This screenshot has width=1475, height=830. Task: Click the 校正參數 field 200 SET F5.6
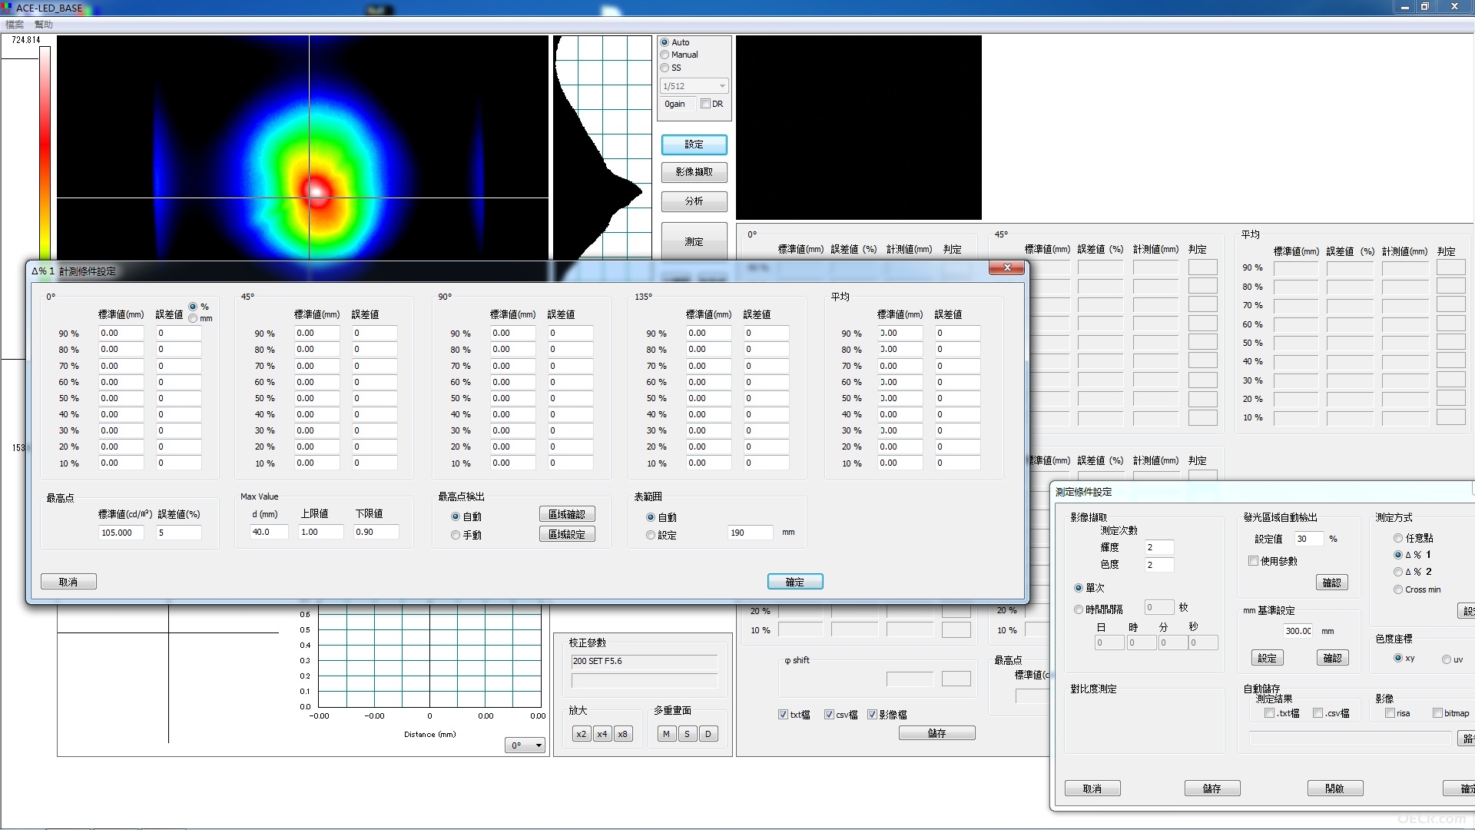tap(644, 662)
